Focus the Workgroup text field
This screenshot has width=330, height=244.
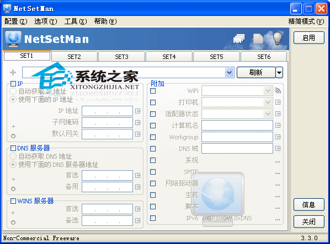[237, 137]
